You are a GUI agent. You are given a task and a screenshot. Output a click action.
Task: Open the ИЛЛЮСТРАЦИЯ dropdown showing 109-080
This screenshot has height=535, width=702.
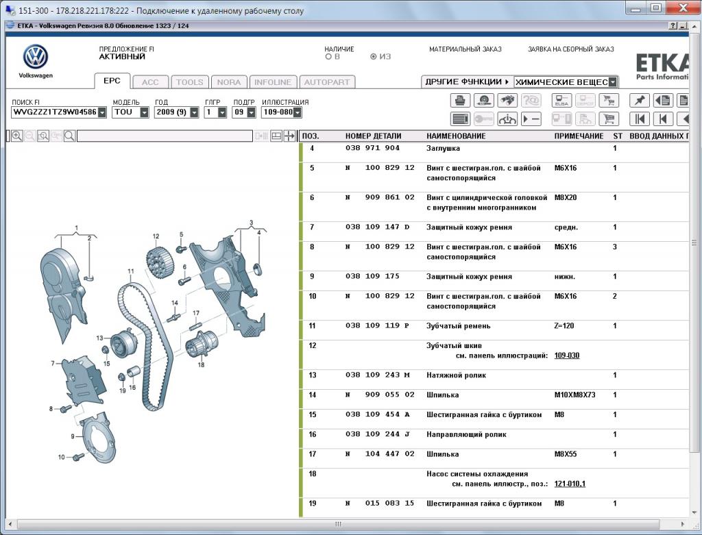298,112
